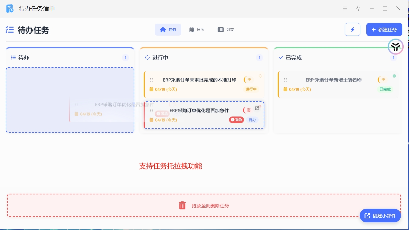Click drag handle on ERP采购订单优化是否加急件 card in 进行中
This screenshot has height=230, width=409.
151,111
